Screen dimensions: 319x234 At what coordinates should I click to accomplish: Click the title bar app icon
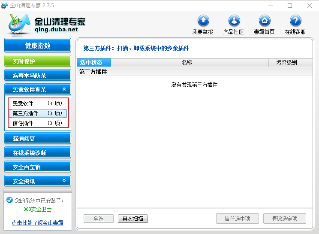point(4,6)
